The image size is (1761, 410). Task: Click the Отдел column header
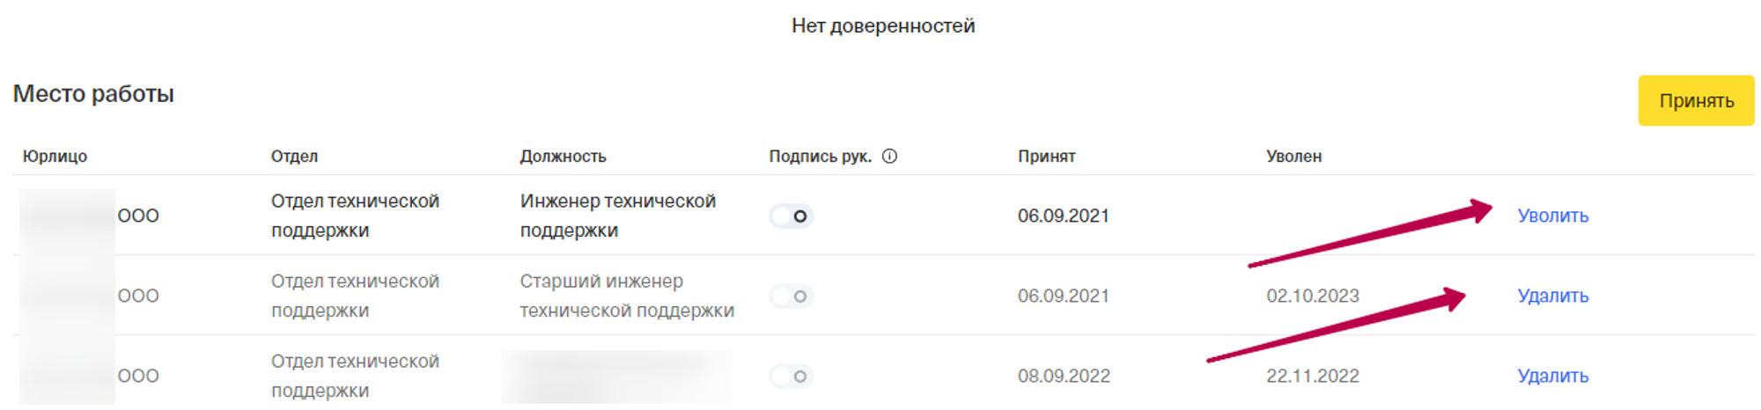pos(294,157)
